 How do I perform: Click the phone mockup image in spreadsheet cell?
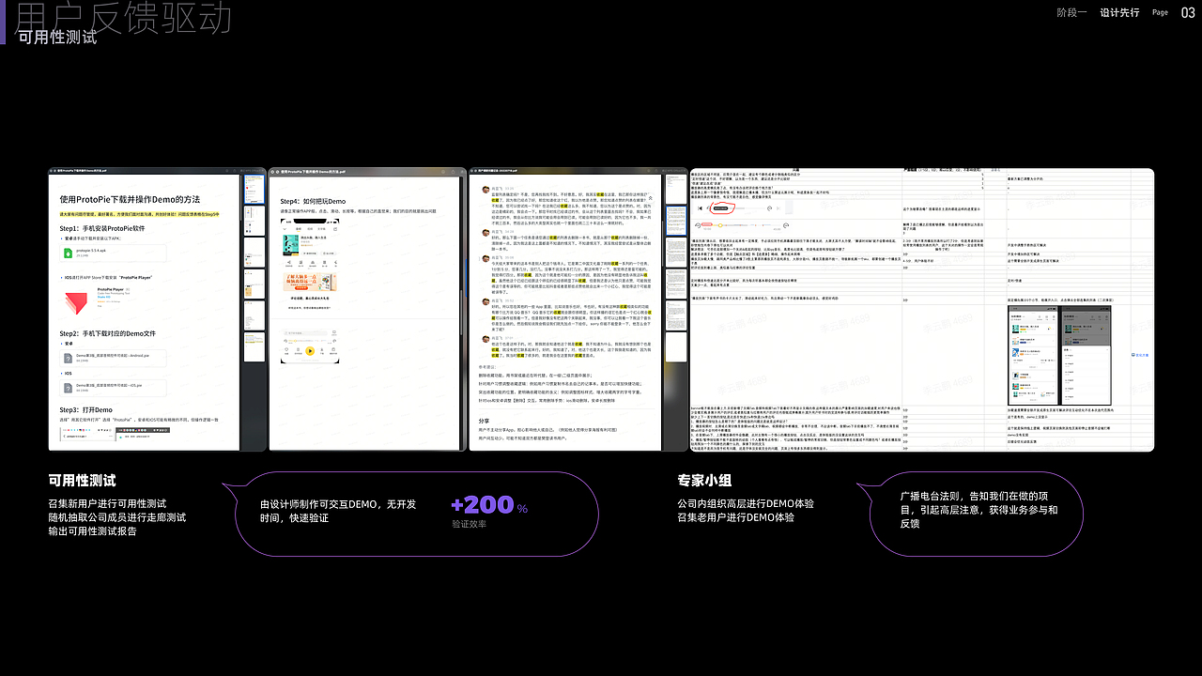click(1059, 355)
